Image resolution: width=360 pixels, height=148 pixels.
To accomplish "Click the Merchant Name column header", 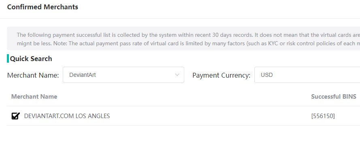I will pyautogui.click(x=34, y=97).
